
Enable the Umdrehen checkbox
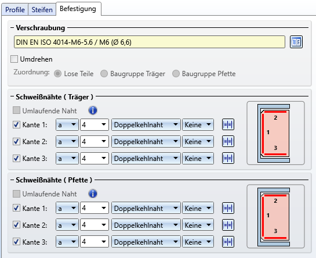click(14, 59)
